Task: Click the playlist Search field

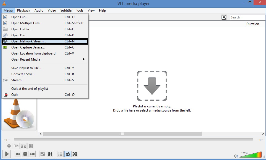Action: point(248,17)
